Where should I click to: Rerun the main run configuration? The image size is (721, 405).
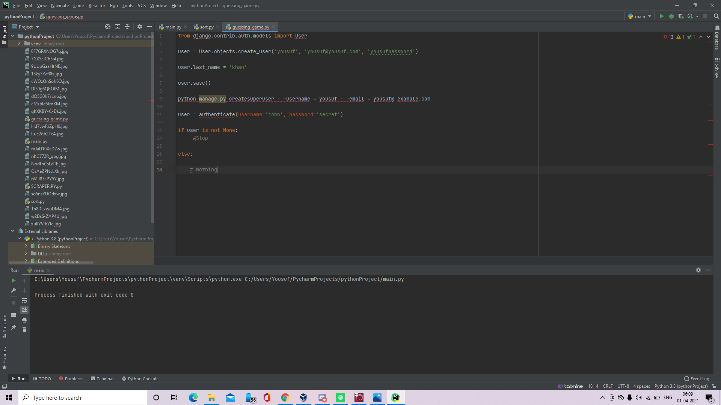click(x=13, y=280)
